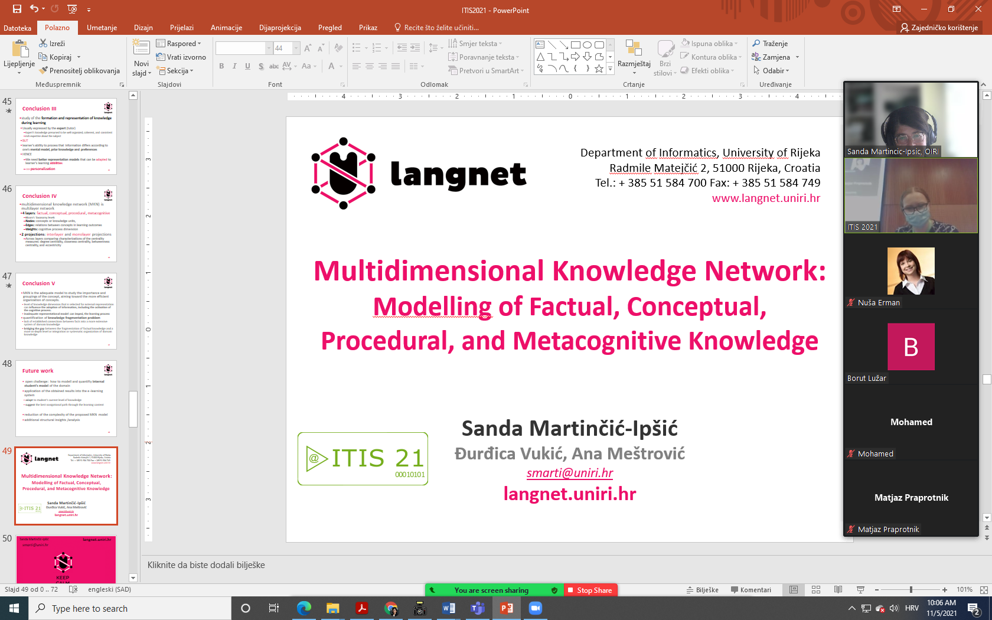
Task: Open the font size dropdown showing 44
Action: pyautogui.click(x=296, y=48)
